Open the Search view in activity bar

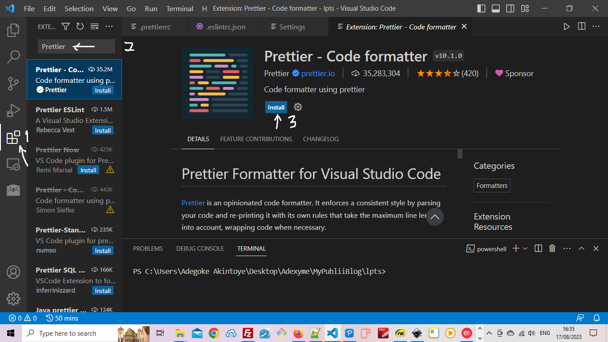tap(13, 57)
